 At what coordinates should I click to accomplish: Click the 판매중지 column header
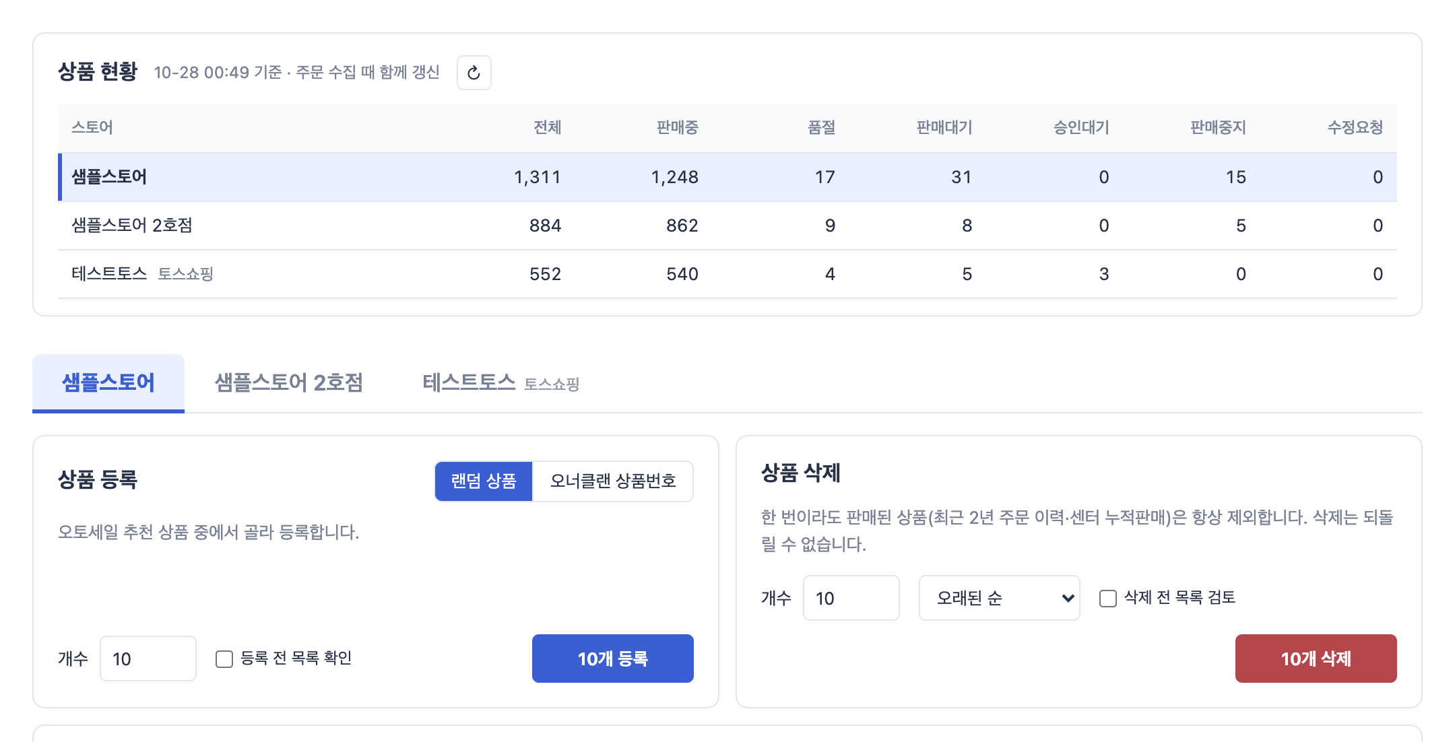[x=1218, y=127]
